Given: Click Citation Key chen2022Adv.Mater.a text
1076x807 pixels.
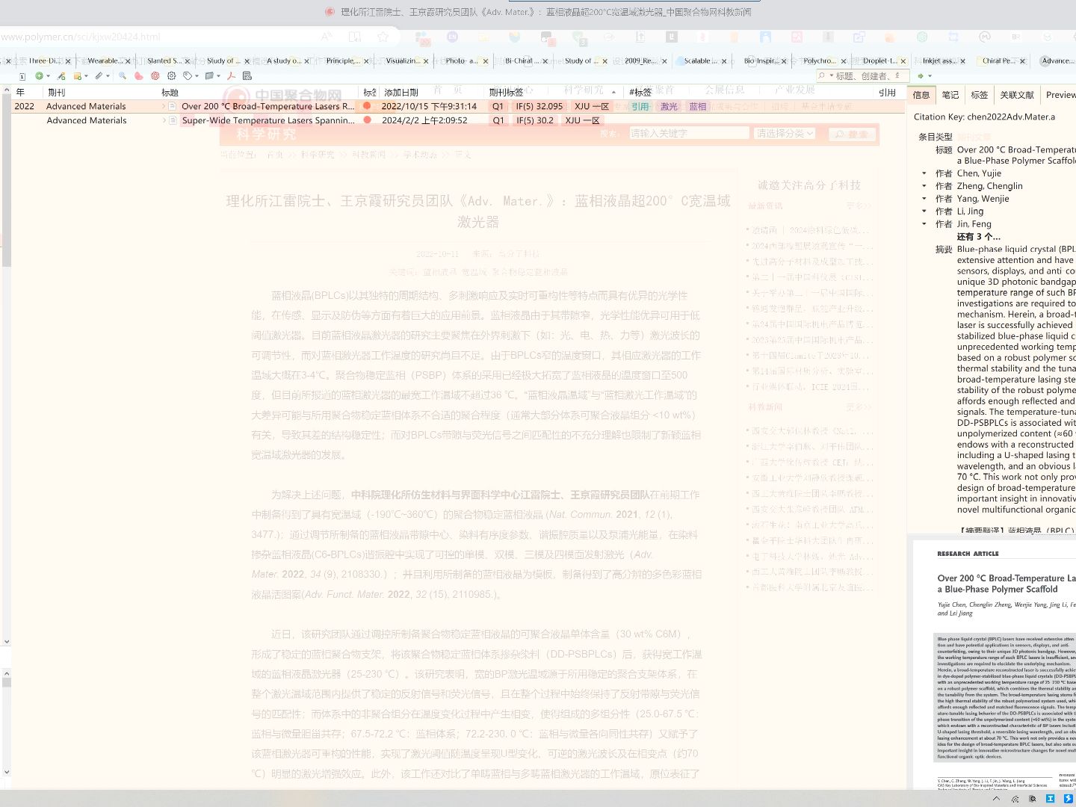Looking at the screenshot, I should (984, 117).
